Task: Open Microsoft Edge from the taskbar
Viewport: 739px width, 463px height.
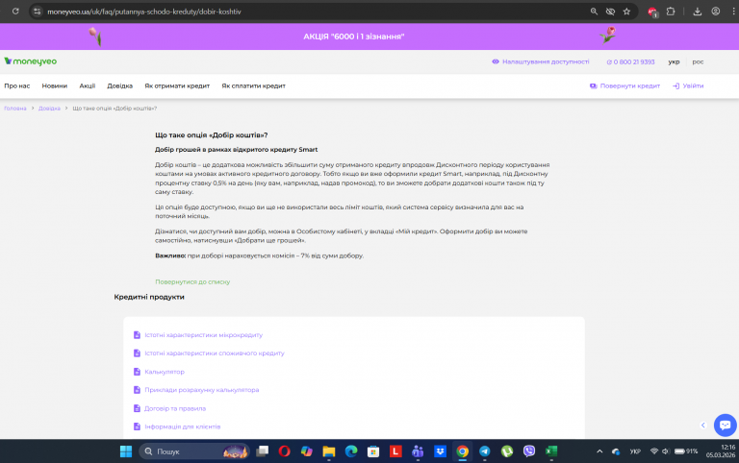Action: (x=351, y=451)
